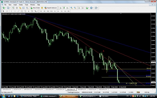Viewport: 157px width, 98px height.
Task: Expand the Profiles dropdown arrow
Action: click(10, 8)
